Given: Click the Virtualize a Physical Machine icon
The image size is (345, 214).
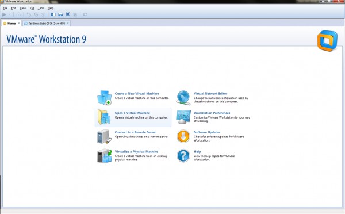Looking at the screenshot, I should pos(104,156).
